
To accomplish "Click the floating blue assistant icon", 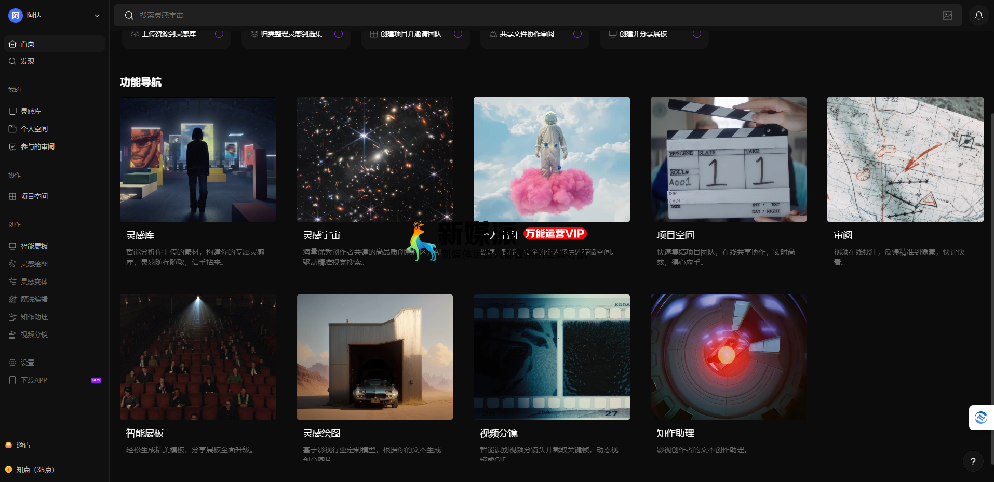I will (x=981, y=418).
